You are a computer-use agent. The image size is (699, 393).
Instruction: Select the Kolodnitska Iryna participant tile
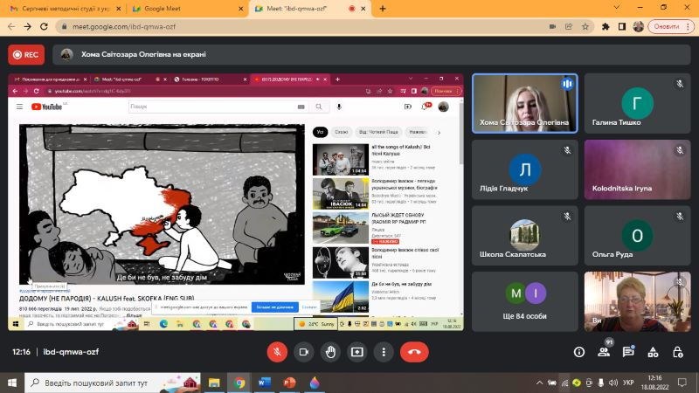(x=638, y=169)
